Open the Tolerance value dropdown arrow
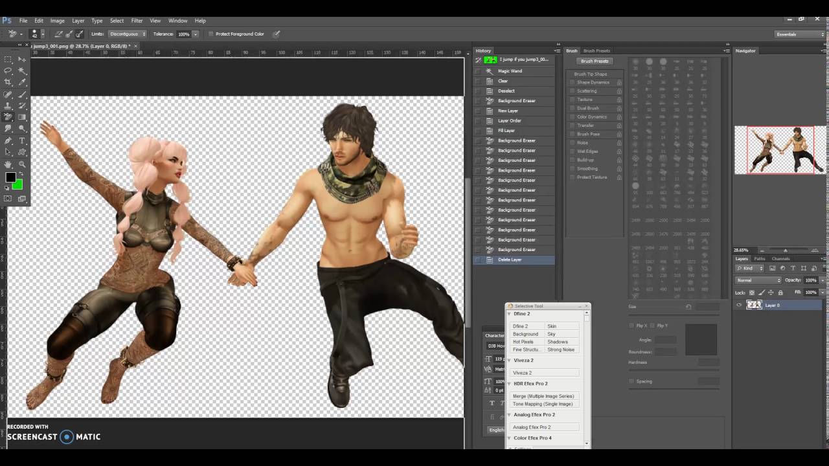This screenshot has width=829, height=466. click(x=195, y=34)
